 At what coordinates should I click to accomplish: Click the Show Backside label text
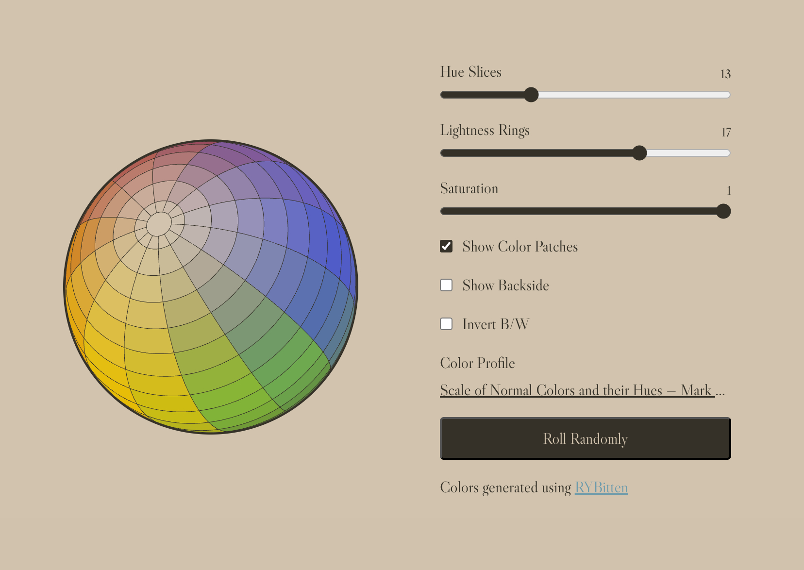(505, 285)
